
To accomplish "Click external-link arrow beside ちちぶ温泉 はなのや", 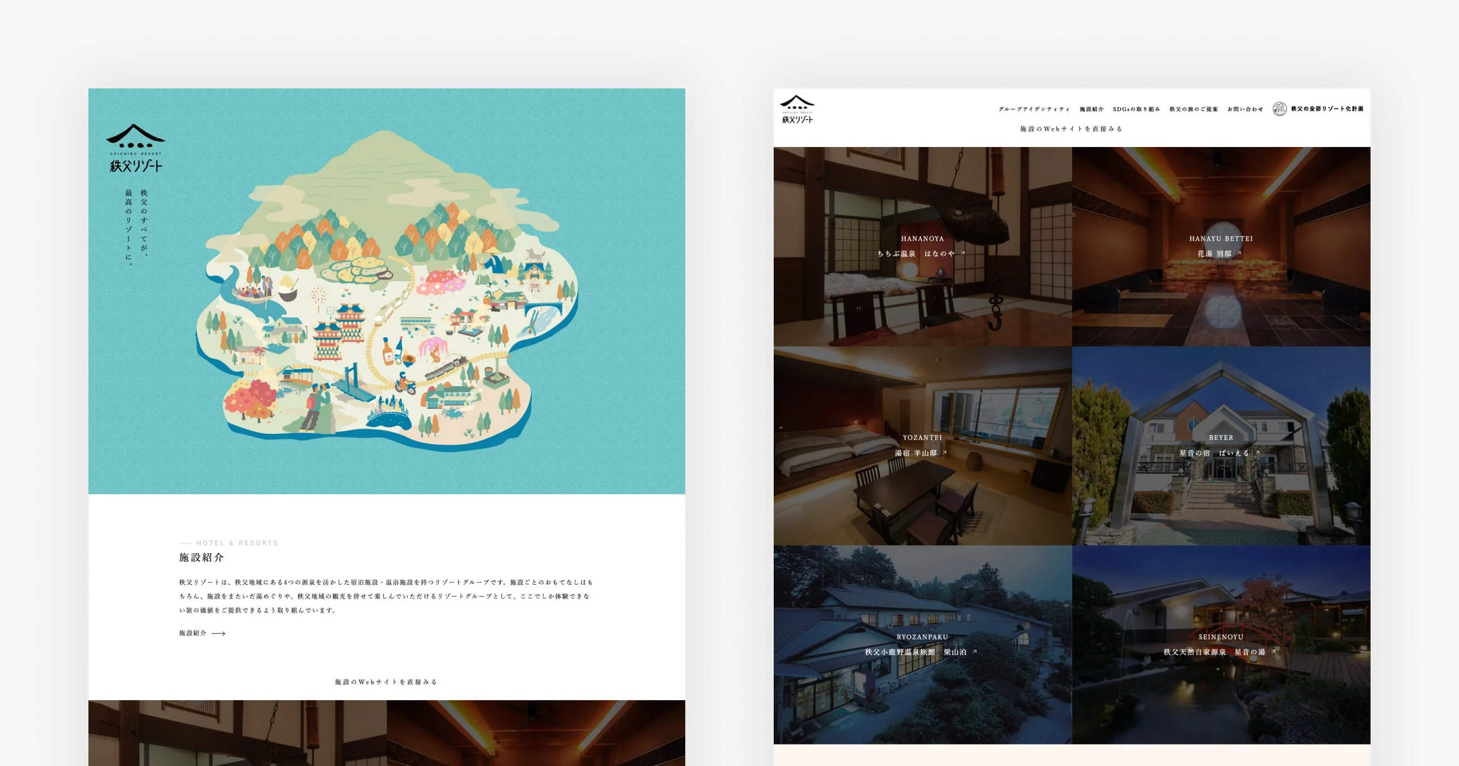I will click(x=963, y=253).
